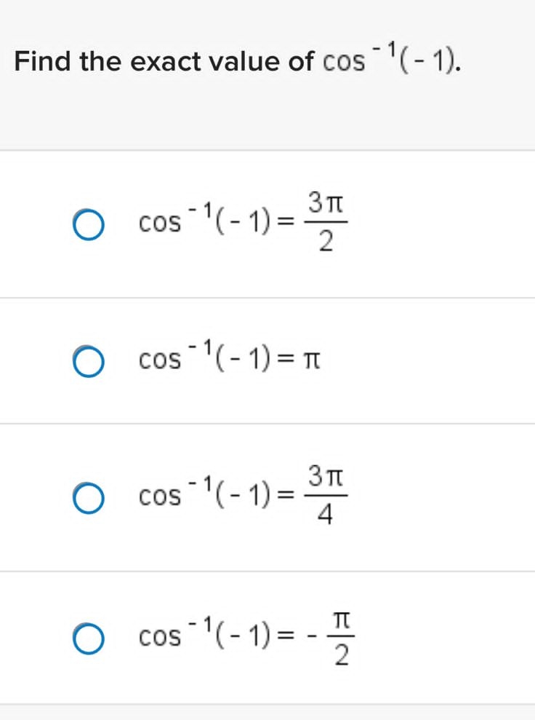Click the last answer choice −π/2
This screenshot has height=720, width=535.
click(244, 638)
